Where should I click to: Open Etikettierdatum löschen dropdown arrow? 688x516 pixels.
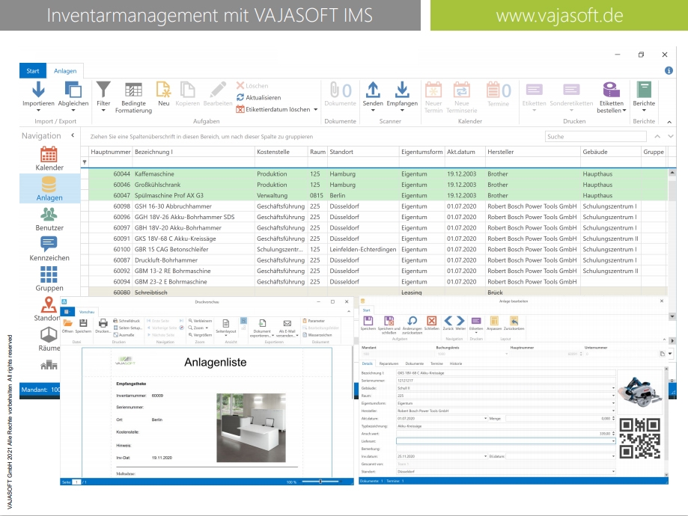(x=315, y=110)
